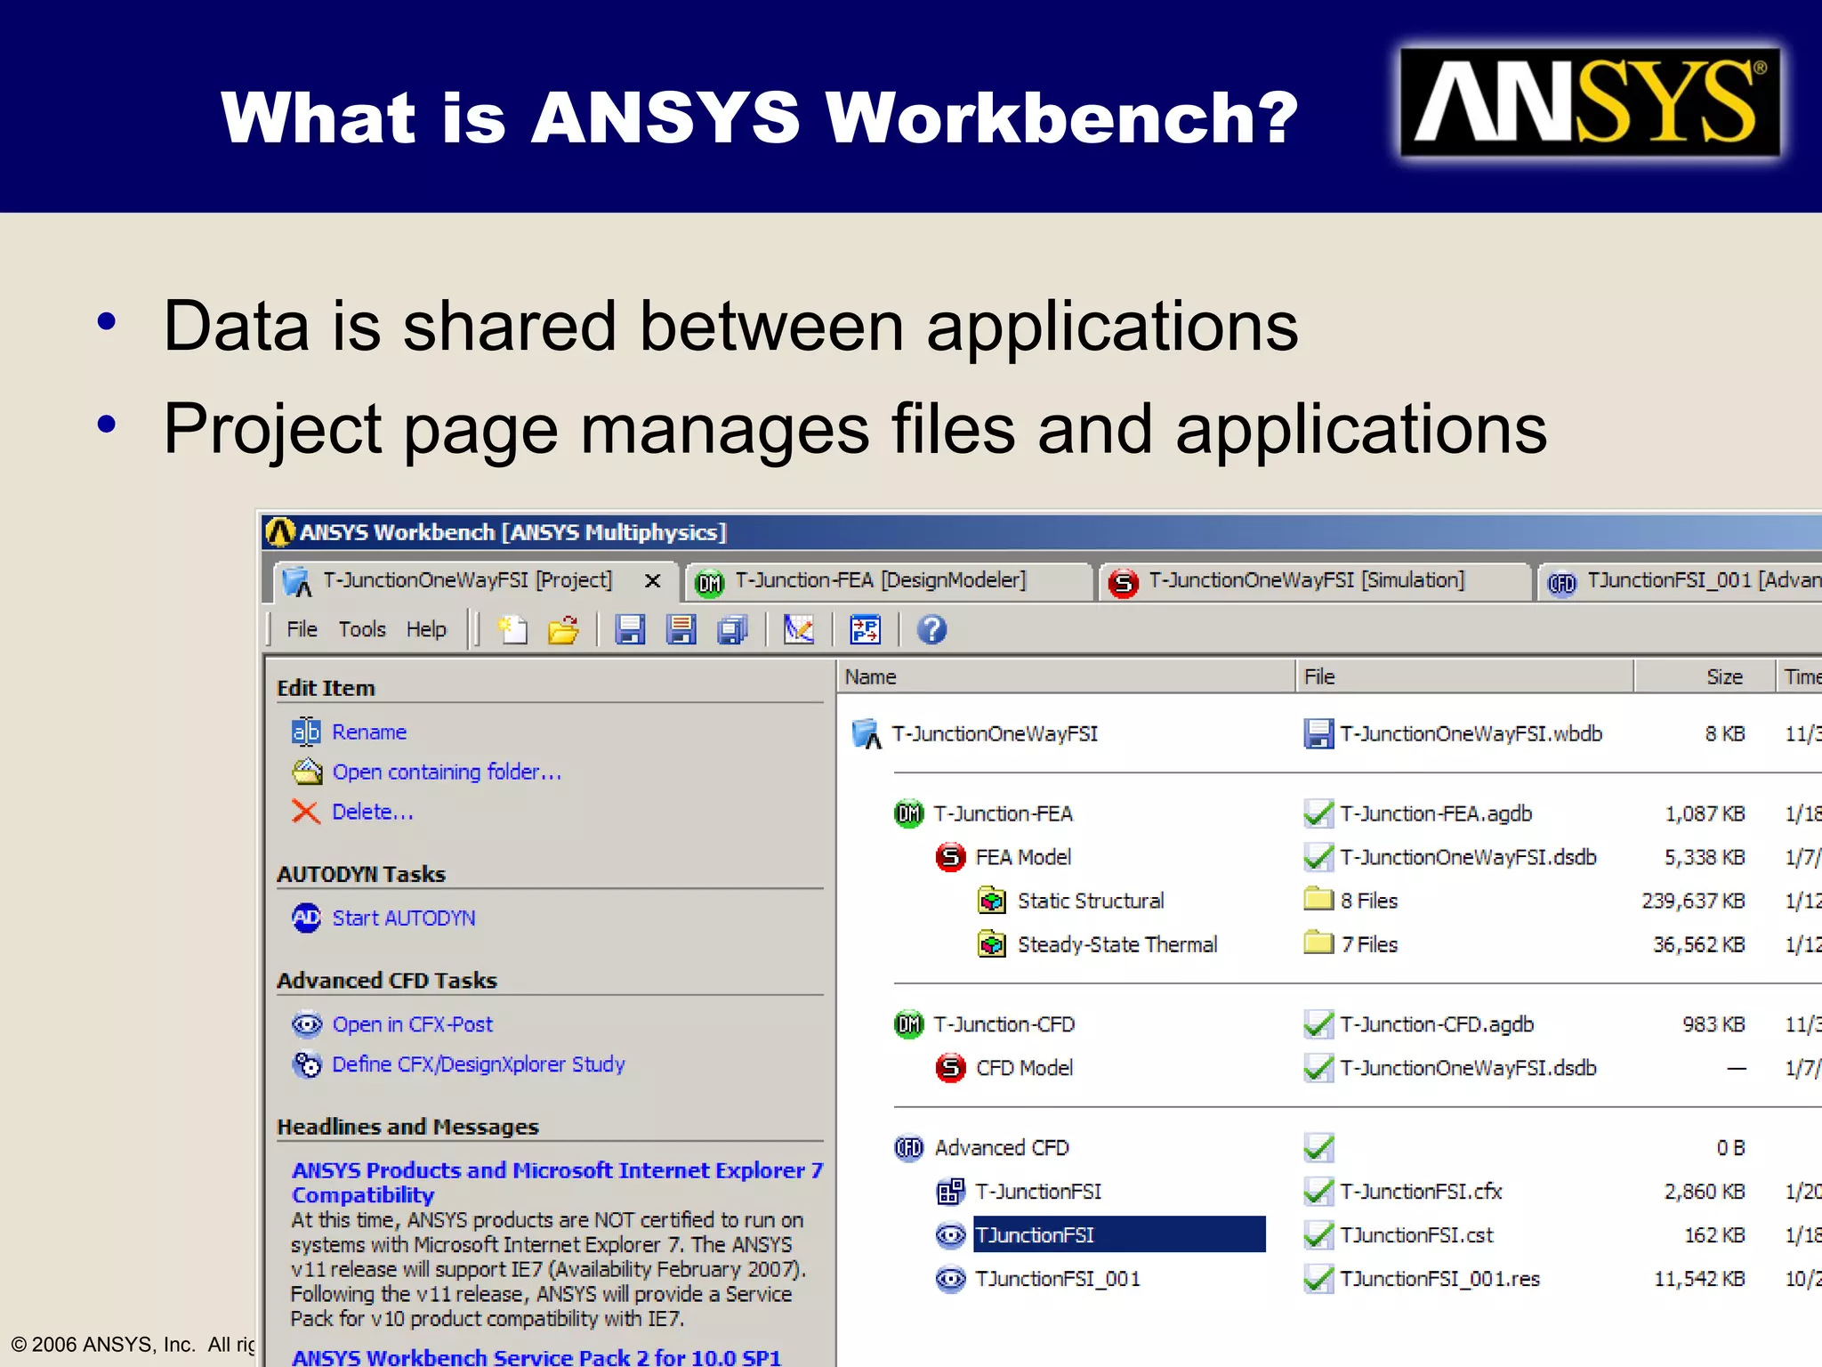
Task: Click the AUTODYN AD icon
Action: point(306,918)
